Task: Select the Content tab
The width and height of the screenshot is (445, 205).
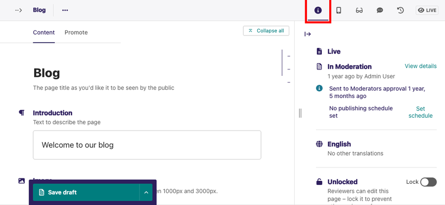Action: [44, 33]
